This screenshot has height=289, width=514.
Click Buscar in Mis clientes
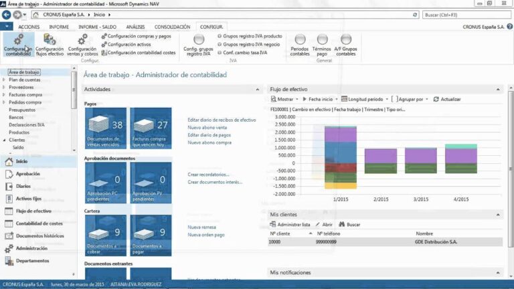click(x=349, y=225)
